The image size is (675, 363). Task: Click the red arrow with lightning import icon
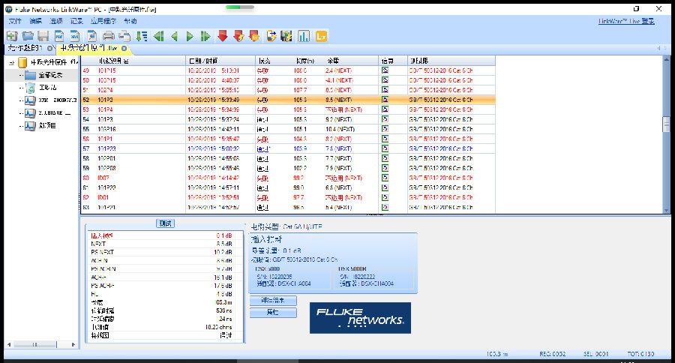point(238,37)
